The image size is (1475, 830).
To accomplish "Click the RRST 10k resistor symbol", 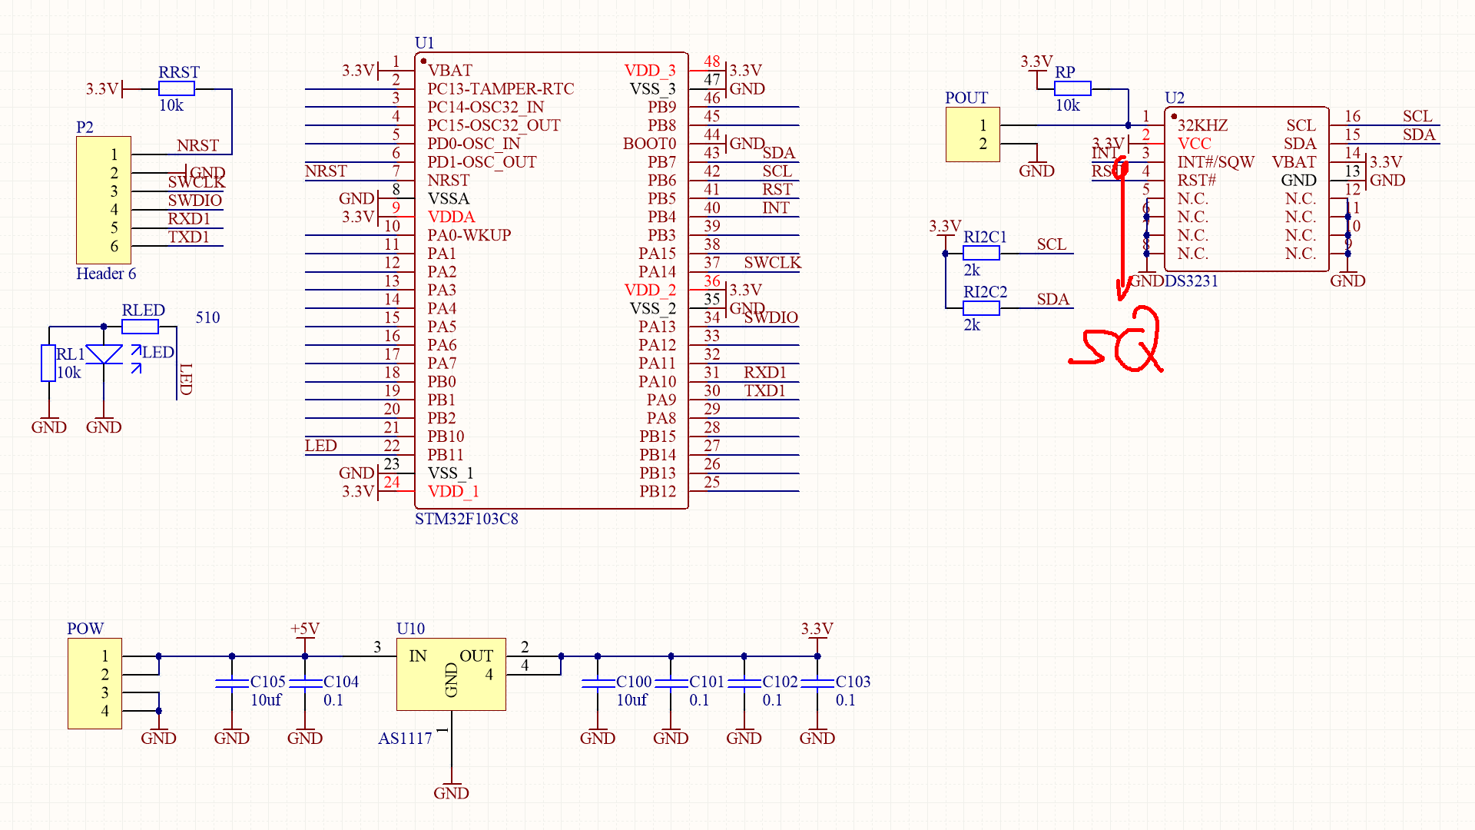I will (x=176, y=89).
